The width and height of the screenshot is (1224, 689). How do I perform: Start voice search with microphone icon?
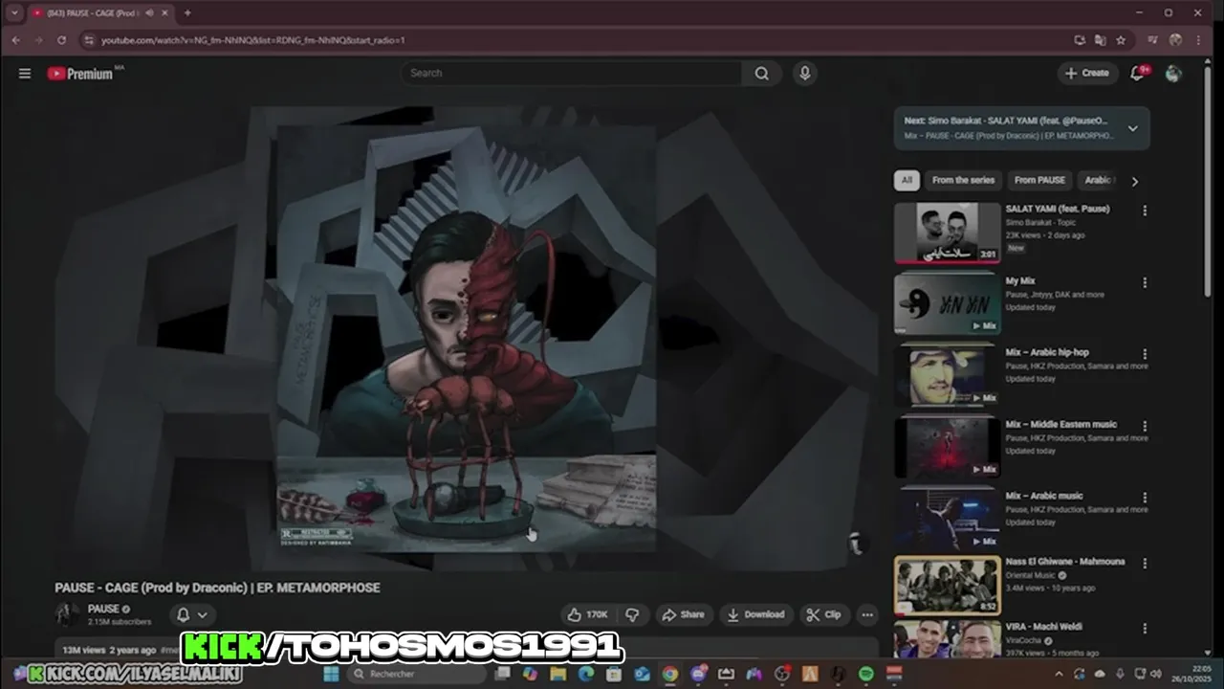pyautogui.click(x=805, y=74)
